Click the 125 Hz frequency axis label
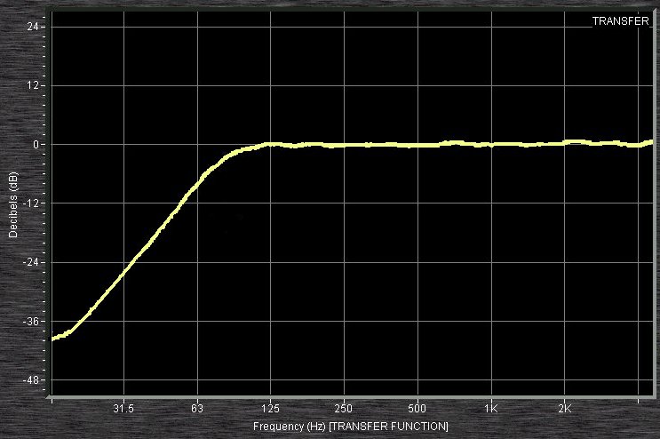 coord(271,409)
